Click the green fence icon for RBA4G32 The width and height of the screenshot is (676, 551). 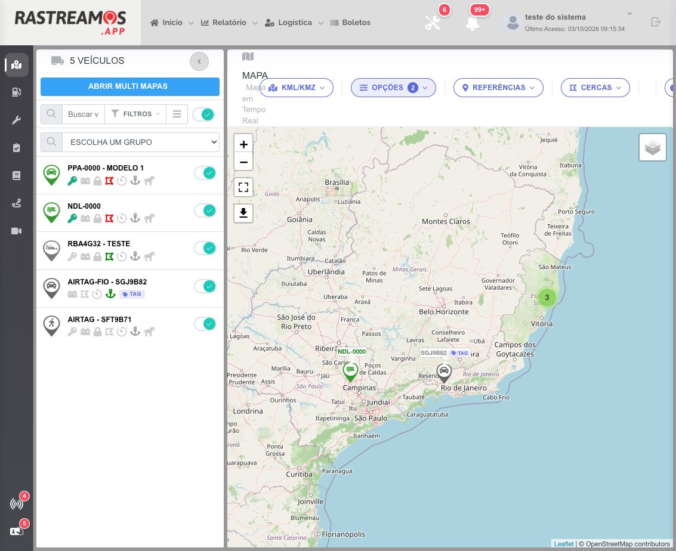pos(110,256)
